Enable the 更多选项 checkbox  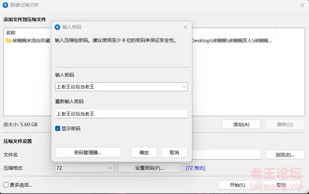point(6,185)
